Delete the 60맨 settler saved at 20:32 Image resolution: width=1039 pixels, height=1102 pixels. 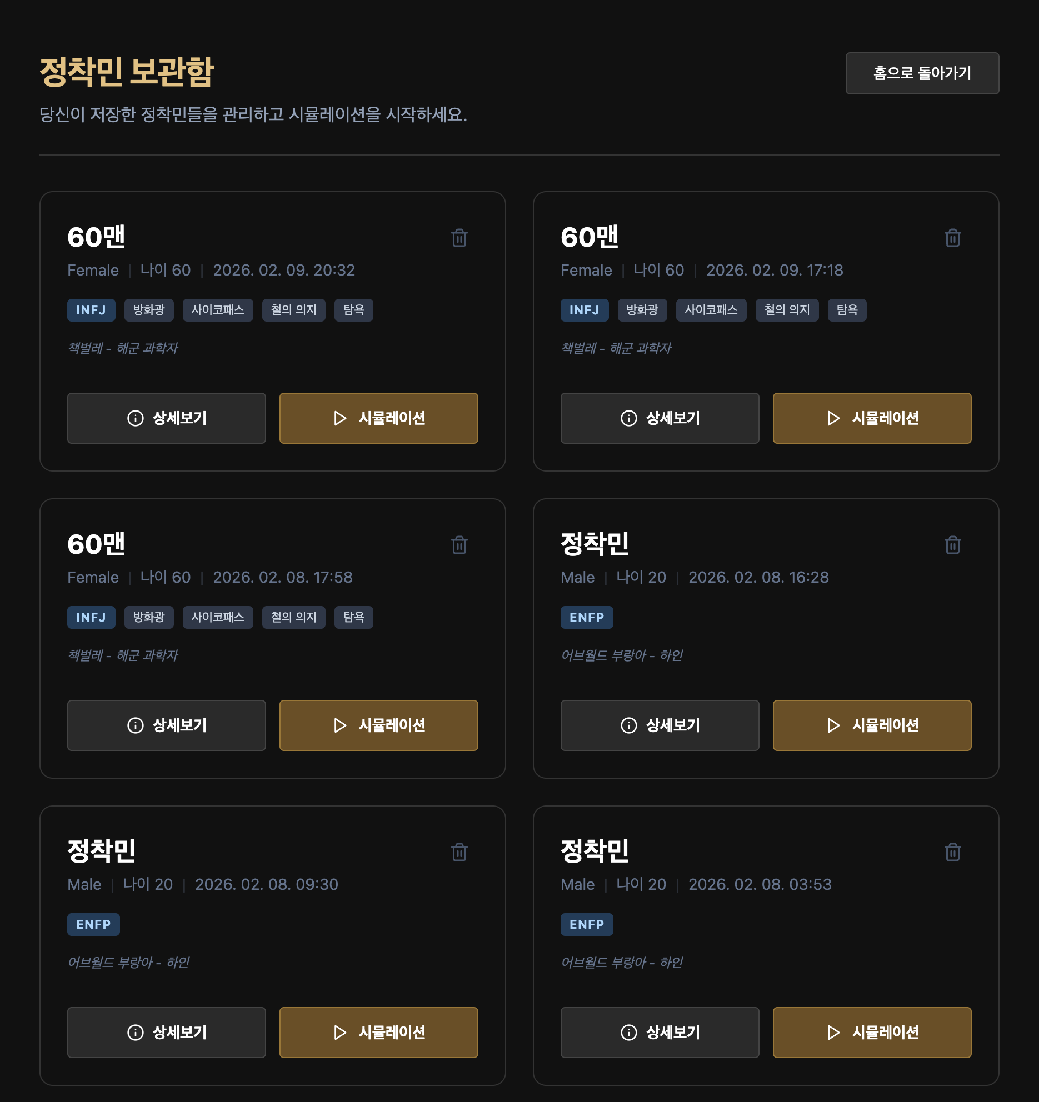click(x=459, y=238)
